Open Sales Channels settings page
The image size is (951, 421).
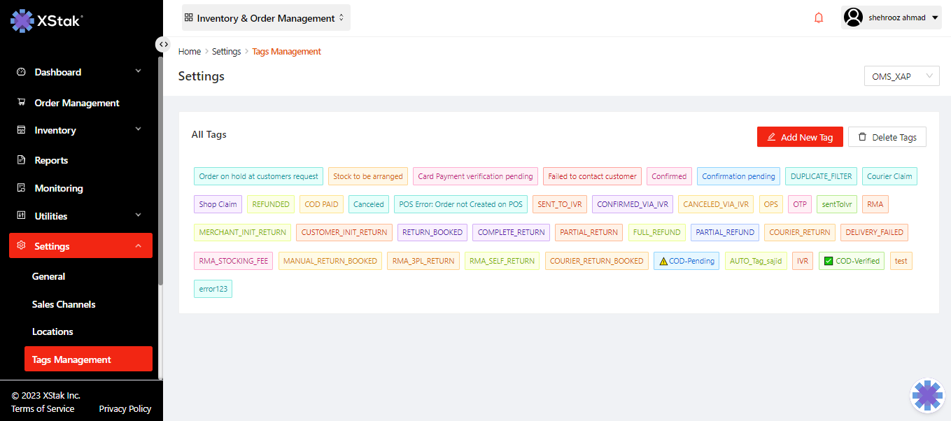click(64, 304)
